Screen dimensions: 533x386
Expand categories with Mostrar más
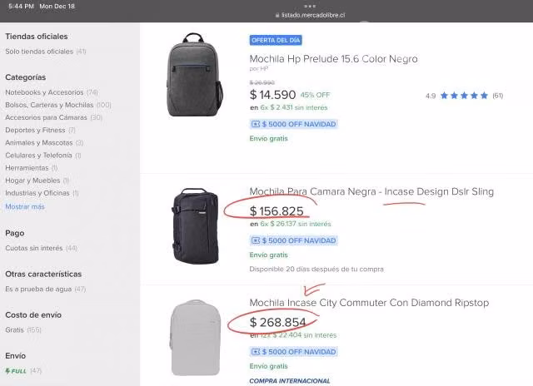(25, 207)
